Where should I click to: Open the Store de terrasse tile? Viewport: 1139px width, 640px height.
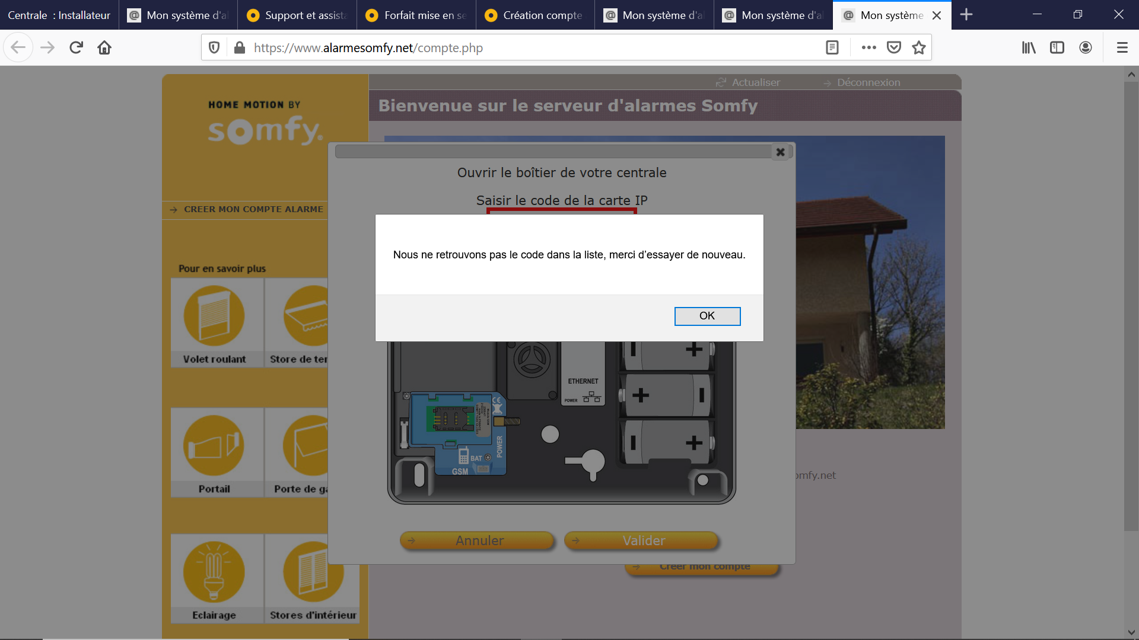(x=297, y=323)
